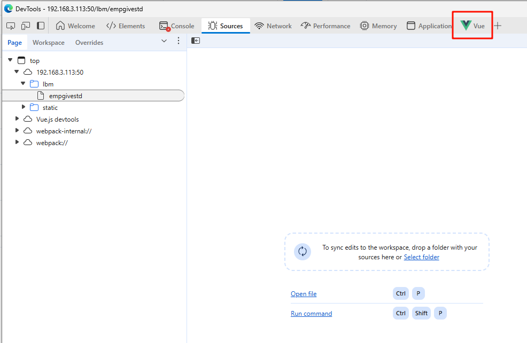Click the 'static' folder label

pos(50,108)
